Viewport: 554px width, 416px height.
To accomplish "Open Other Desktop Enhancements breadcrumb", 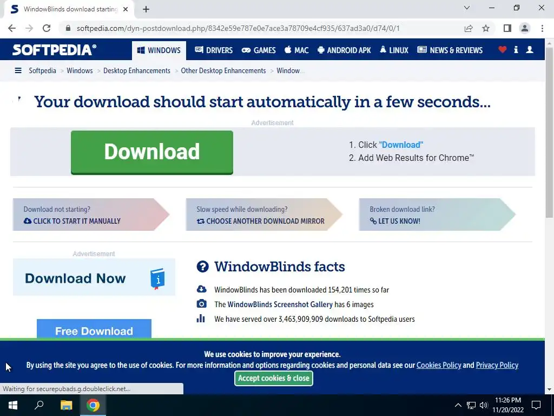I will coord(223,71).
